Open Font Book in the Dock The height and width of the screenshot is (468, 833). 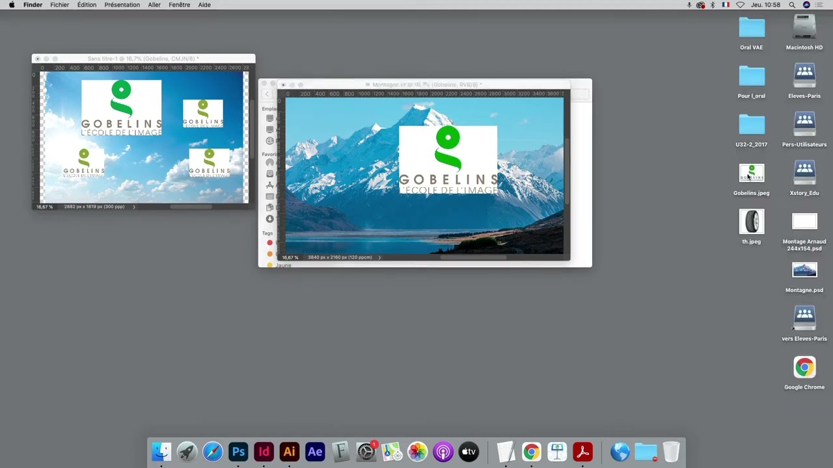pyautogui.click(x=340, y=452)
